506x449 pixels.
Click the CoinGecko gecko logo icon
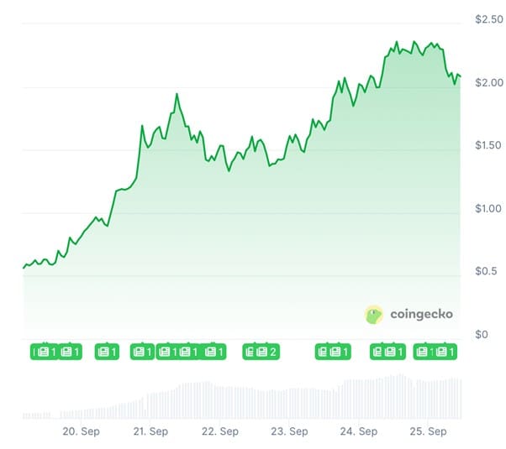[x=374, y=314]
